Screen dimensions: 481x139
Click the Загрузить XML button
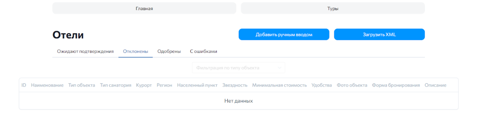tap(380, 34)
